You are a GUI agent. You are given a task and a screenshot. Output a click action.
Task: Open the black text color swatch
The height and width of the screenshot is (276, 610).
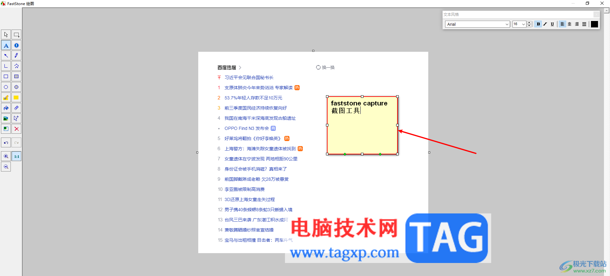coord(594,24)
